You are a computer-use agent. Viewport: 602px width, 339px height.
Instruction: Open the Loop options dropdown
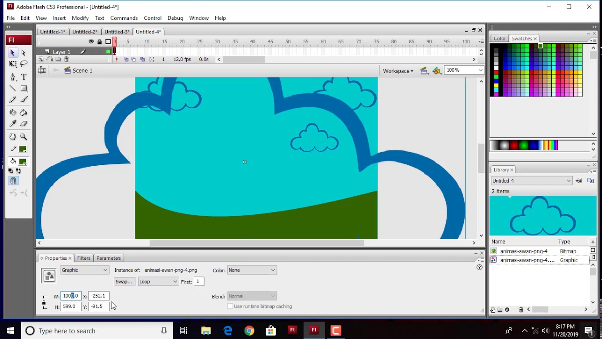point(158,282)
